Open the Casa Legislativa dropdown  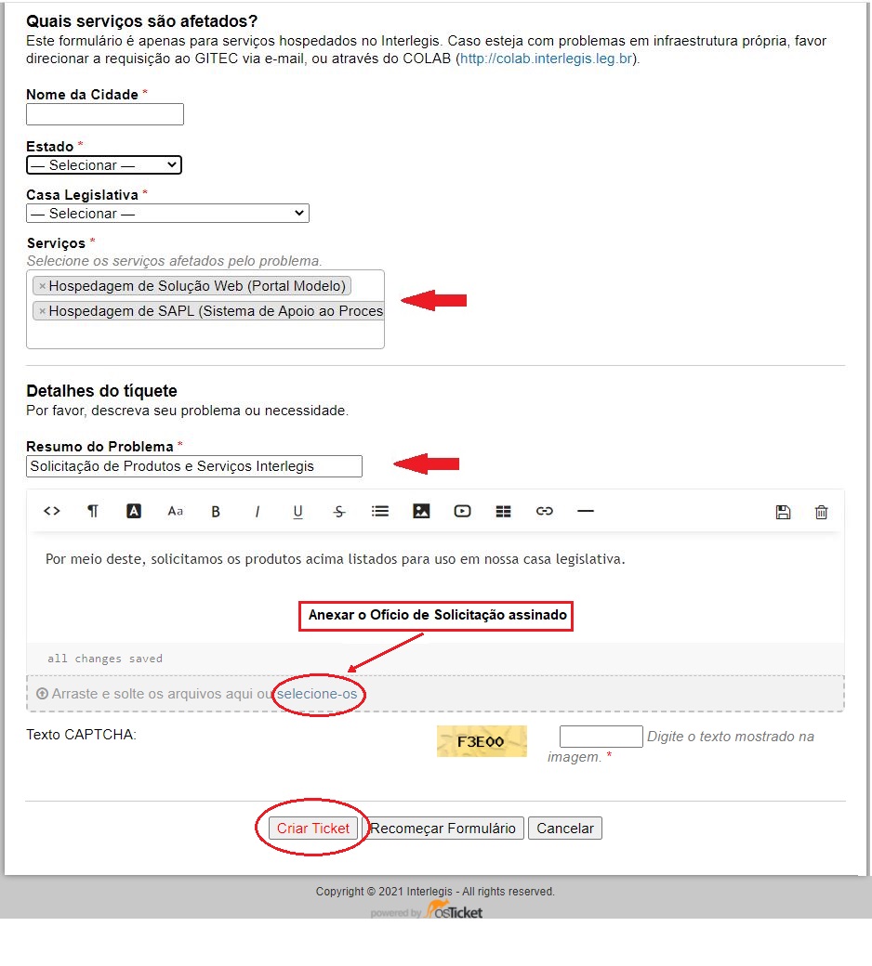pyautogui.click(x=167, y=214)
